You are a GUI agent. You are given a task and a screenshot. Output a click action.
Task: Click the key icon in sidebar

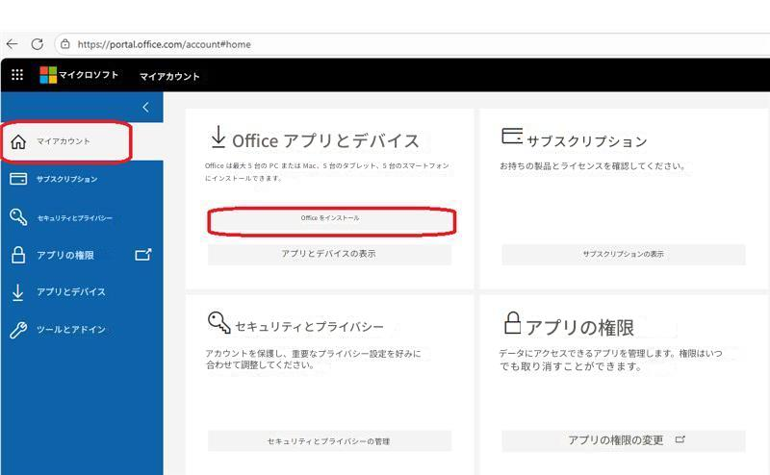pos(18,216)
